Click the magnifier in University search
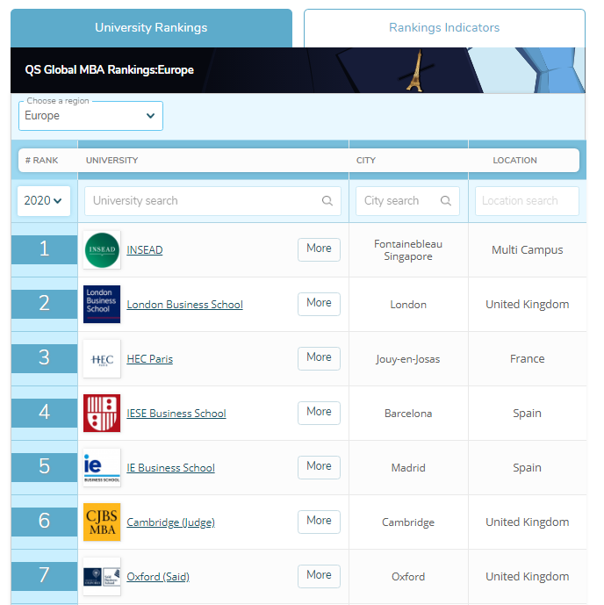Viewport: 604px width, 605px height. coord(327,200)
